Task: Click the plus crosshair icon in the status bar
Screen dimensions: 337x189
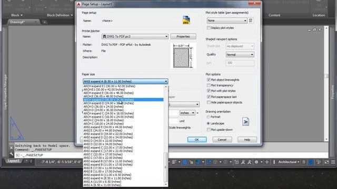Action: tap(267, 162)
